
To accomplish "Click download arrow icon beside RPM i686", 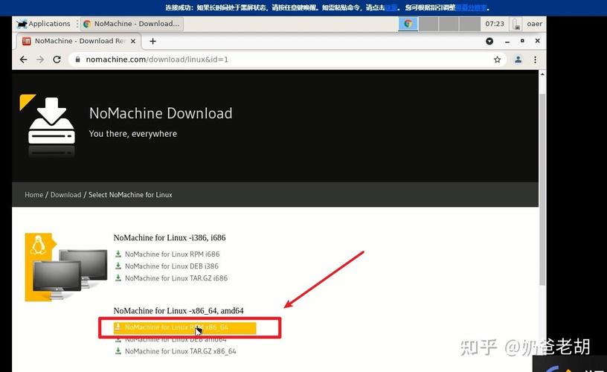I will (118, 254).
